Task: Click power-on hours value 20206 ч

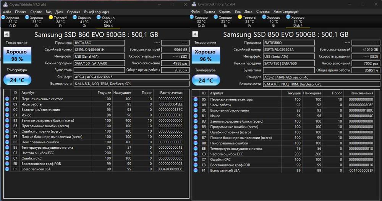Action: coord(175,70)
